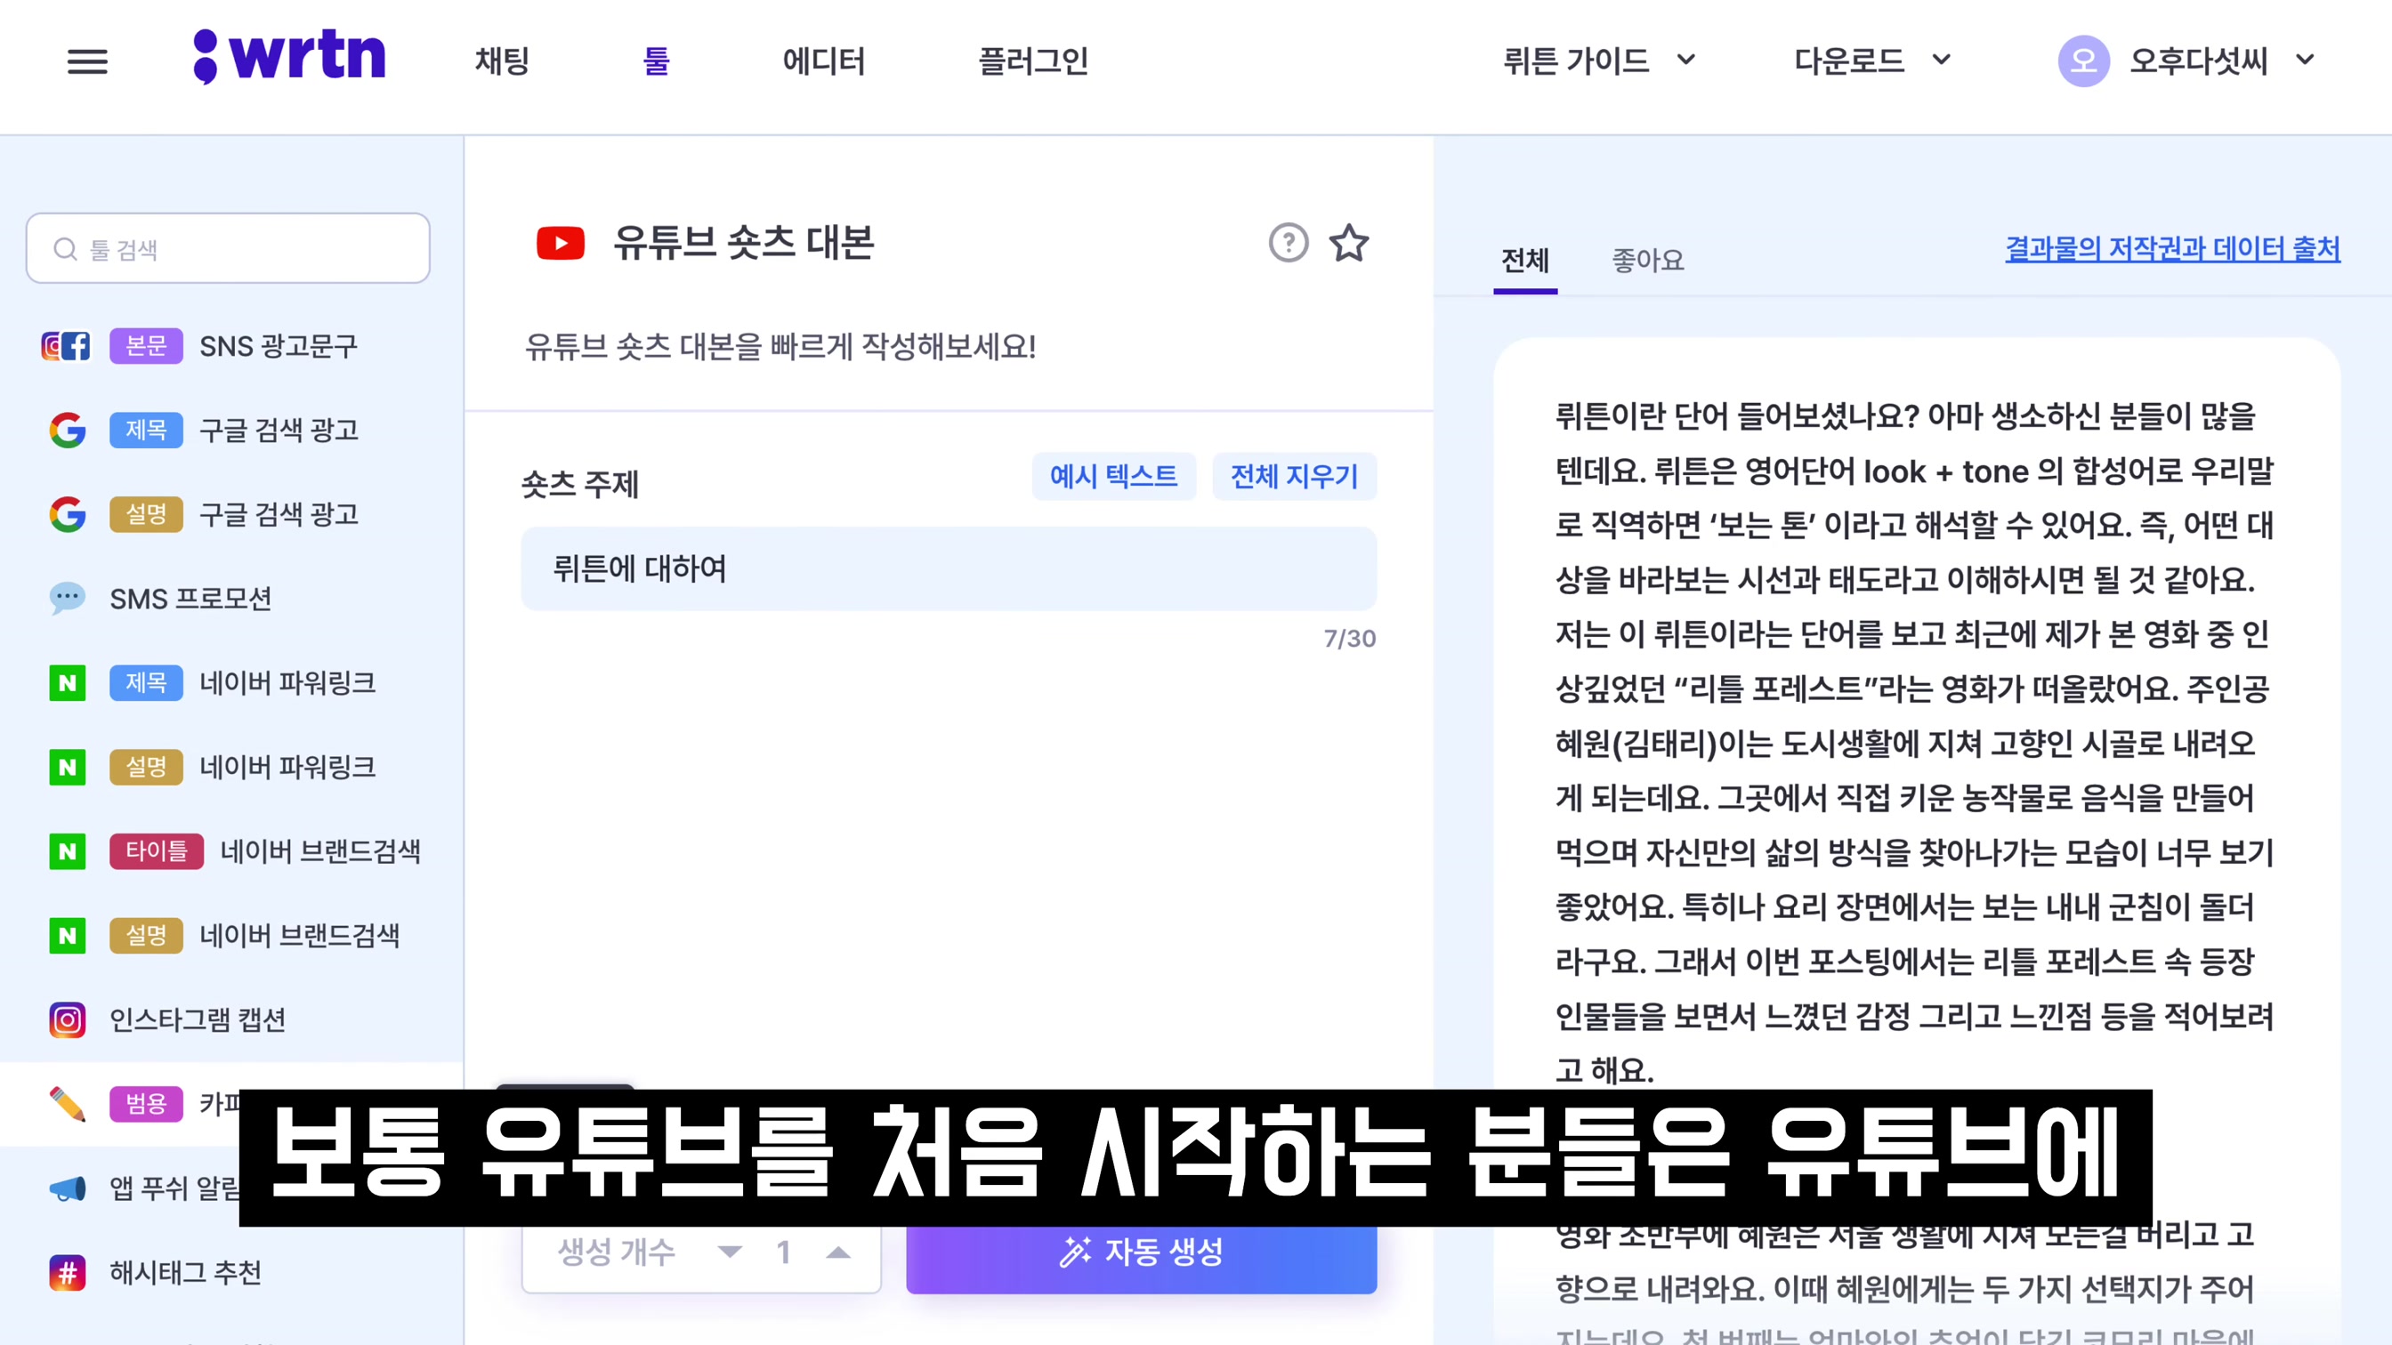Screen dimensions: 2392x1345
Task: Click the pencil icon of 범용 tool
Action: (67, 1104)
